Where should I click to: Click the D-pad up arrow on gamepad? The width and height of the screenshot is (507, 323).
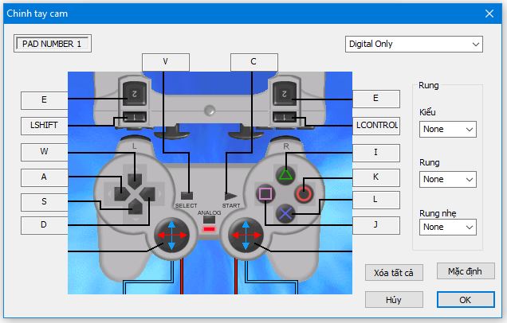click(x=135, y=181)
